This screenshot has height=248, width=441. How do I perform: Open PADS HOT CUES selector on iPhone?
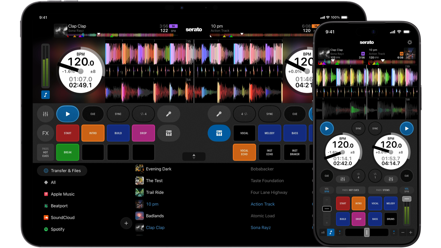pos(351,190)
